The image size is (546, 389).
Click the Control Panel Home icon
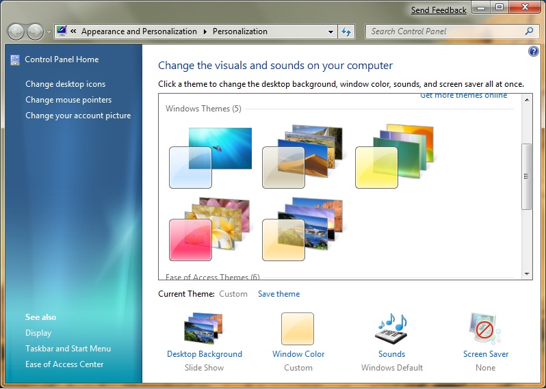point(15,60)
